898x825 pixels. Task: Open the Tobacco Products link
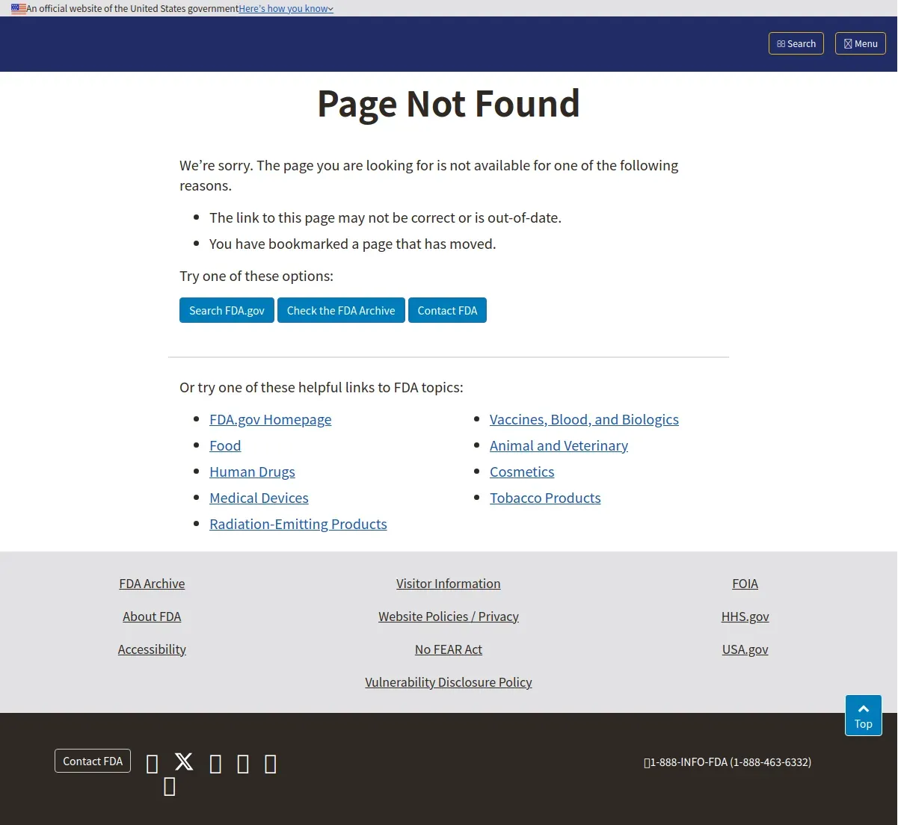pos(545,498)
